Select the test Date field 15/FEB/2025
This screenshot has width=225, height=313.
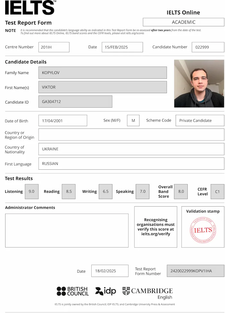click(x=122, y=47)
